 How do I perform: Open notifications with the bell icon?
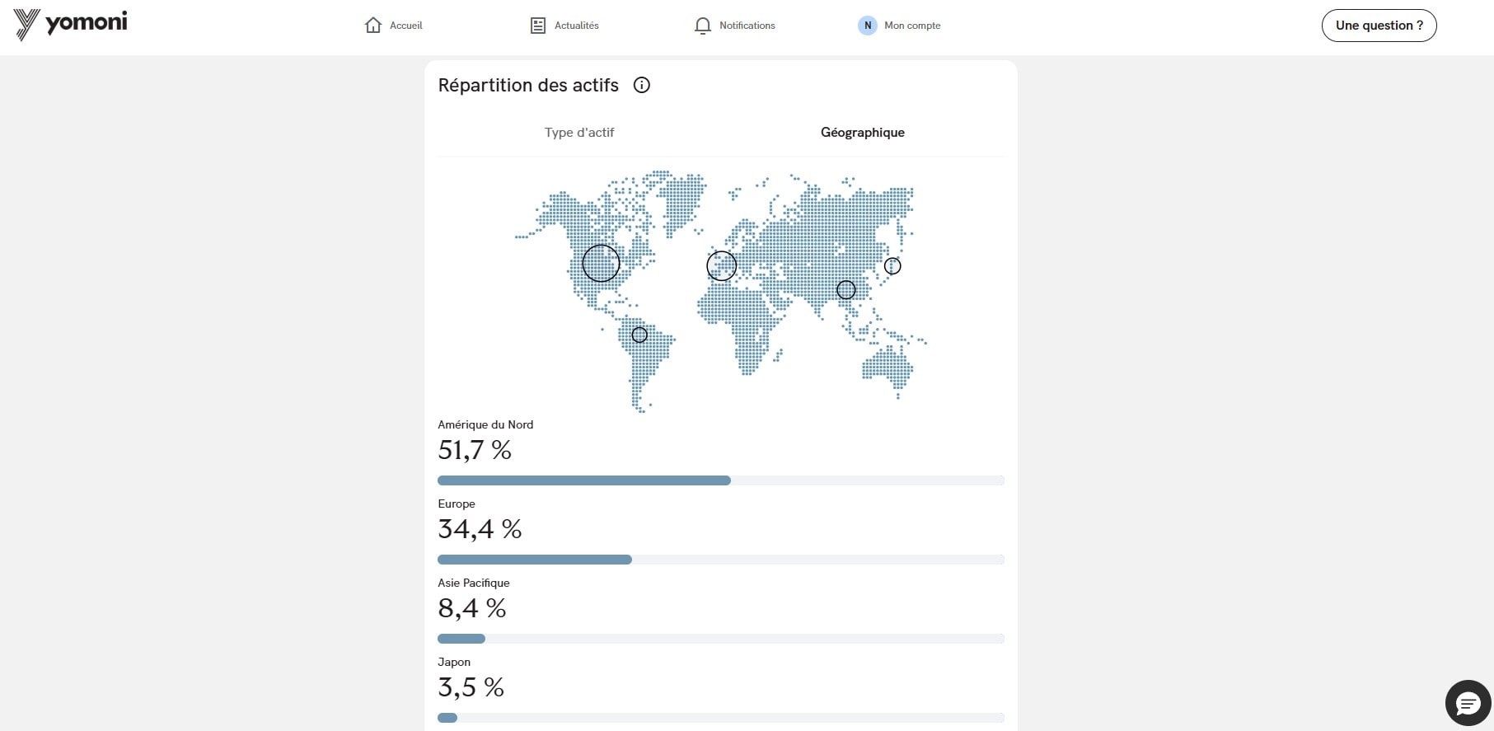click(x=702, y=26)
